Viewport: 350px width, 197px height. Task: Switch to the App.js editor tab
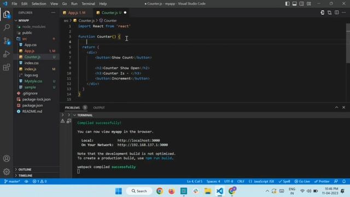pos(77,13)
